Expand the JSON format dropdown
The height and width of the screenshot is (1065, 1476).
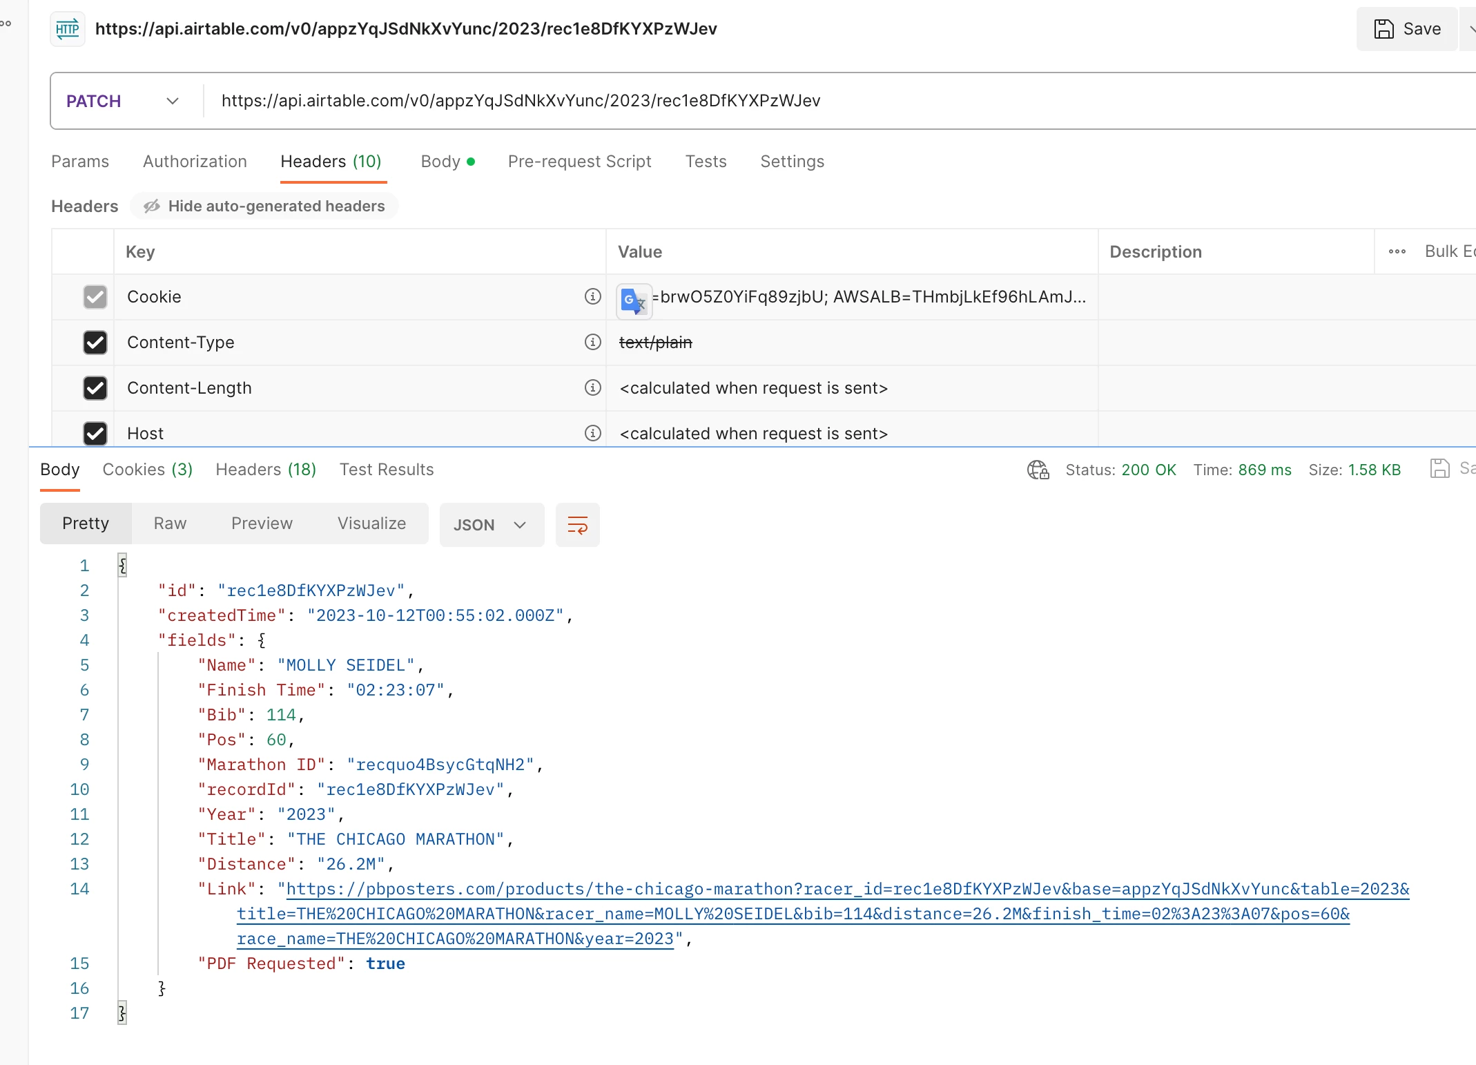click(x=491, y=525)
